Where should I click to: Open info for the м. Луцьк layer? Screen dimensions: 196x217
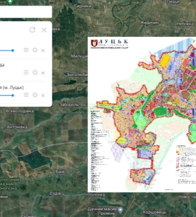pyautogui.click(x=35, y=95)
